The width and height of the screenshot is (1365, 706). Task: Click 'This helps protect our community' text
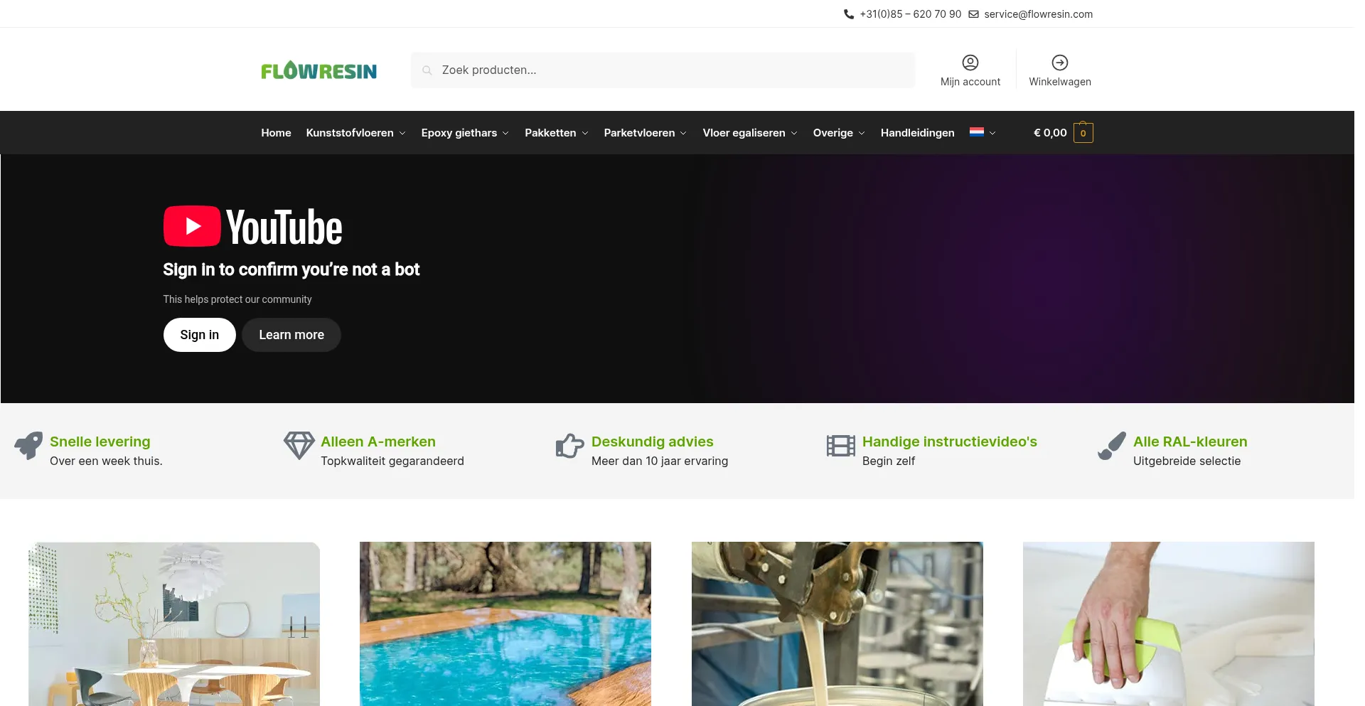237,299
